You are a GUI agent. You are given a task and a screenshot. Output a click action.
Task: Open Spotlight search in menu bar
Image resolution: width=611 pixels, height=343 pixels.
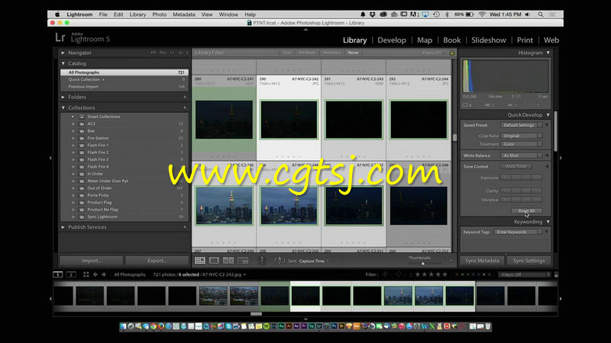pyautogui.click(x=541, y=14)
